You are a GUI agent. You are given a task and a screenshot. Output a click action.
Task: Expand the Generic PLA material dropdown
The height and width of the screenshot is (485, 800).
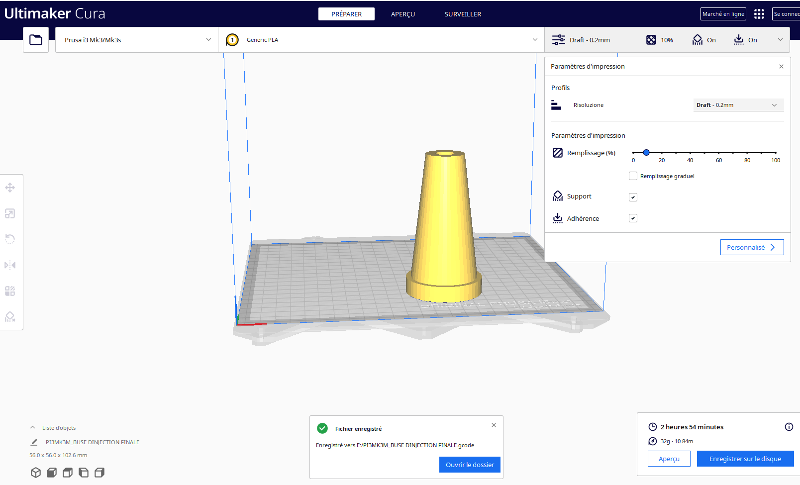point(381,40)
